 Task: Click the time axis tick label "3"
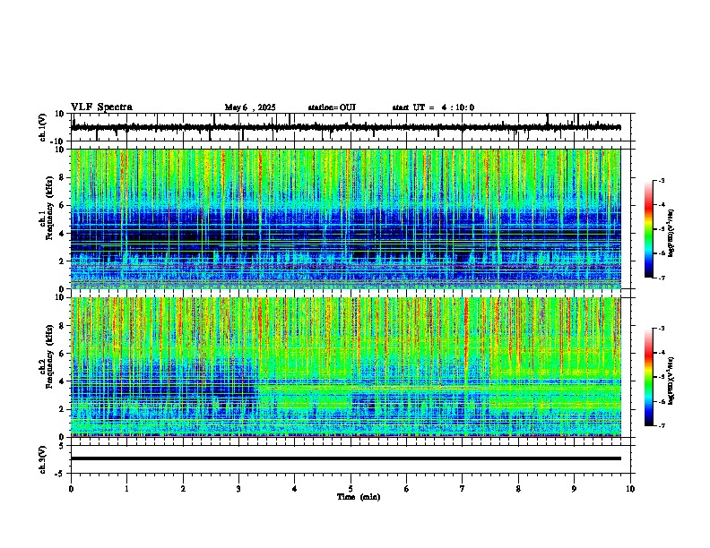coord(238,489)
